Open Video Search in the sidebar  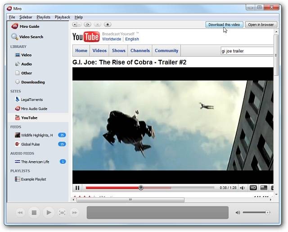pos(27,37)
